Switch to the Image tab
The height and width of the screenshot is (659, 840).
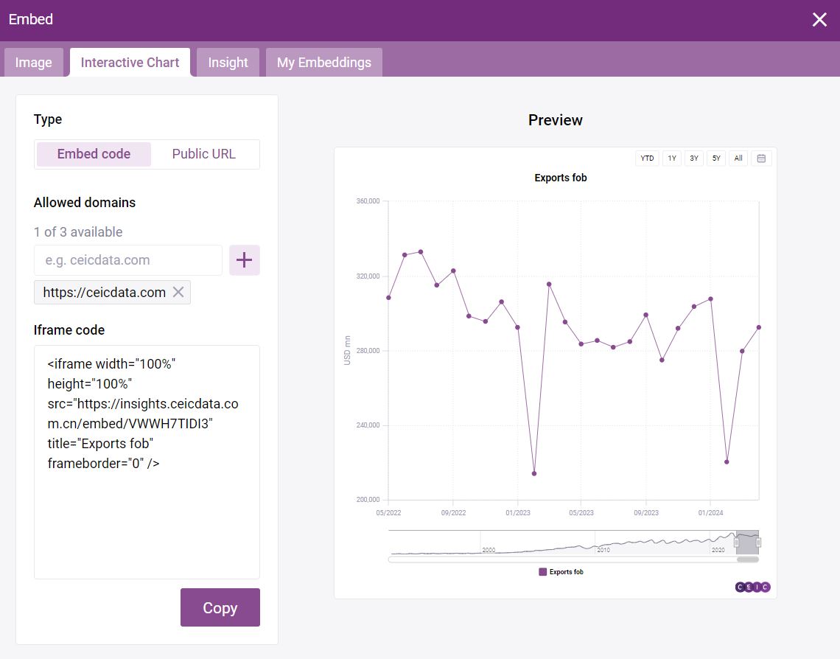click(x=34, y=63)
